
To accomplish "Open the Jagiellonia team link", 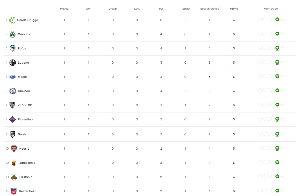I will pos(27,163).
